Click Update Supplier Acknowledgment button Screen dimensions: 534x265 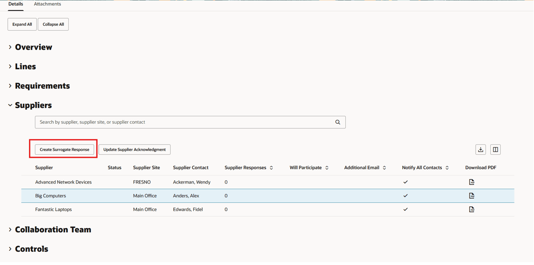point(134,149)
